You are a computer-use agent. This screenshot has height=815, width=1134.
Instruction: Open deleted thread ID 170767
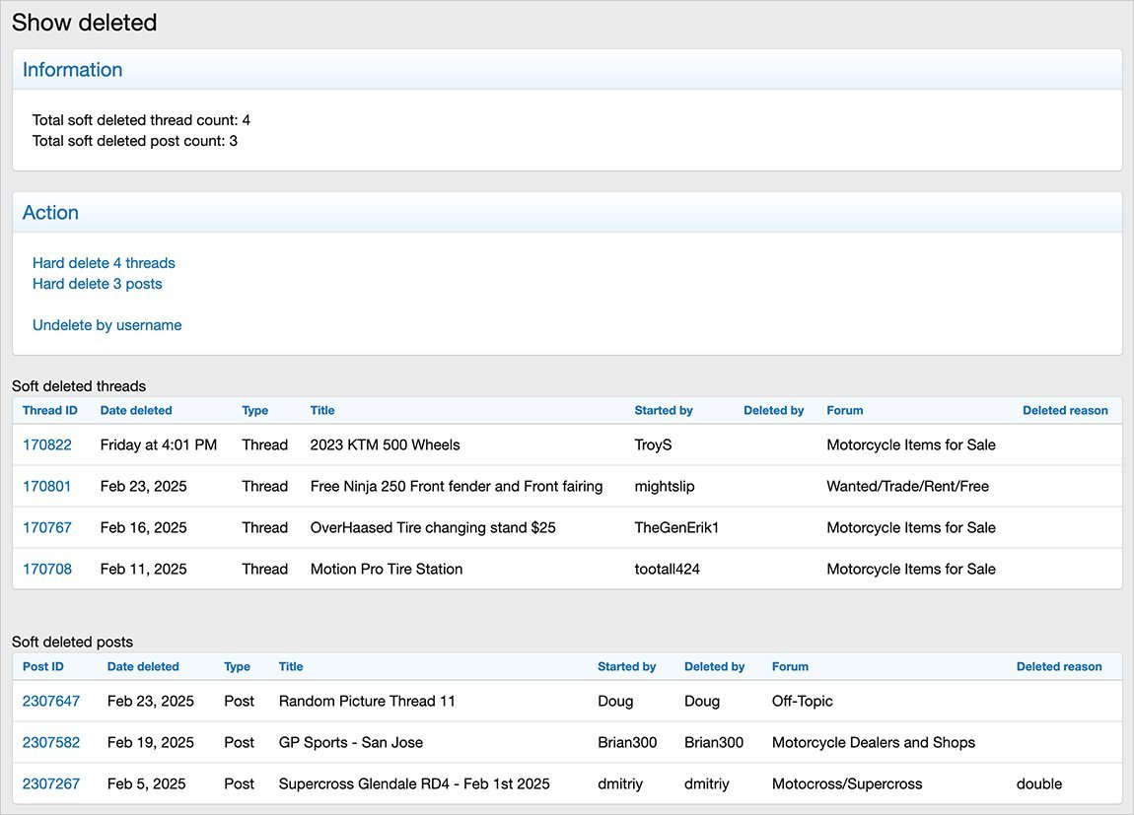click(x=47, y=527)
